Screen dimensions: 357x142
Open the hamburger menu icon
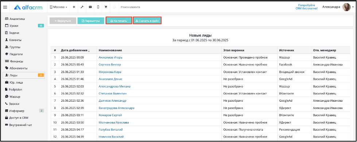pyautogui.click(x=5, y=7)
